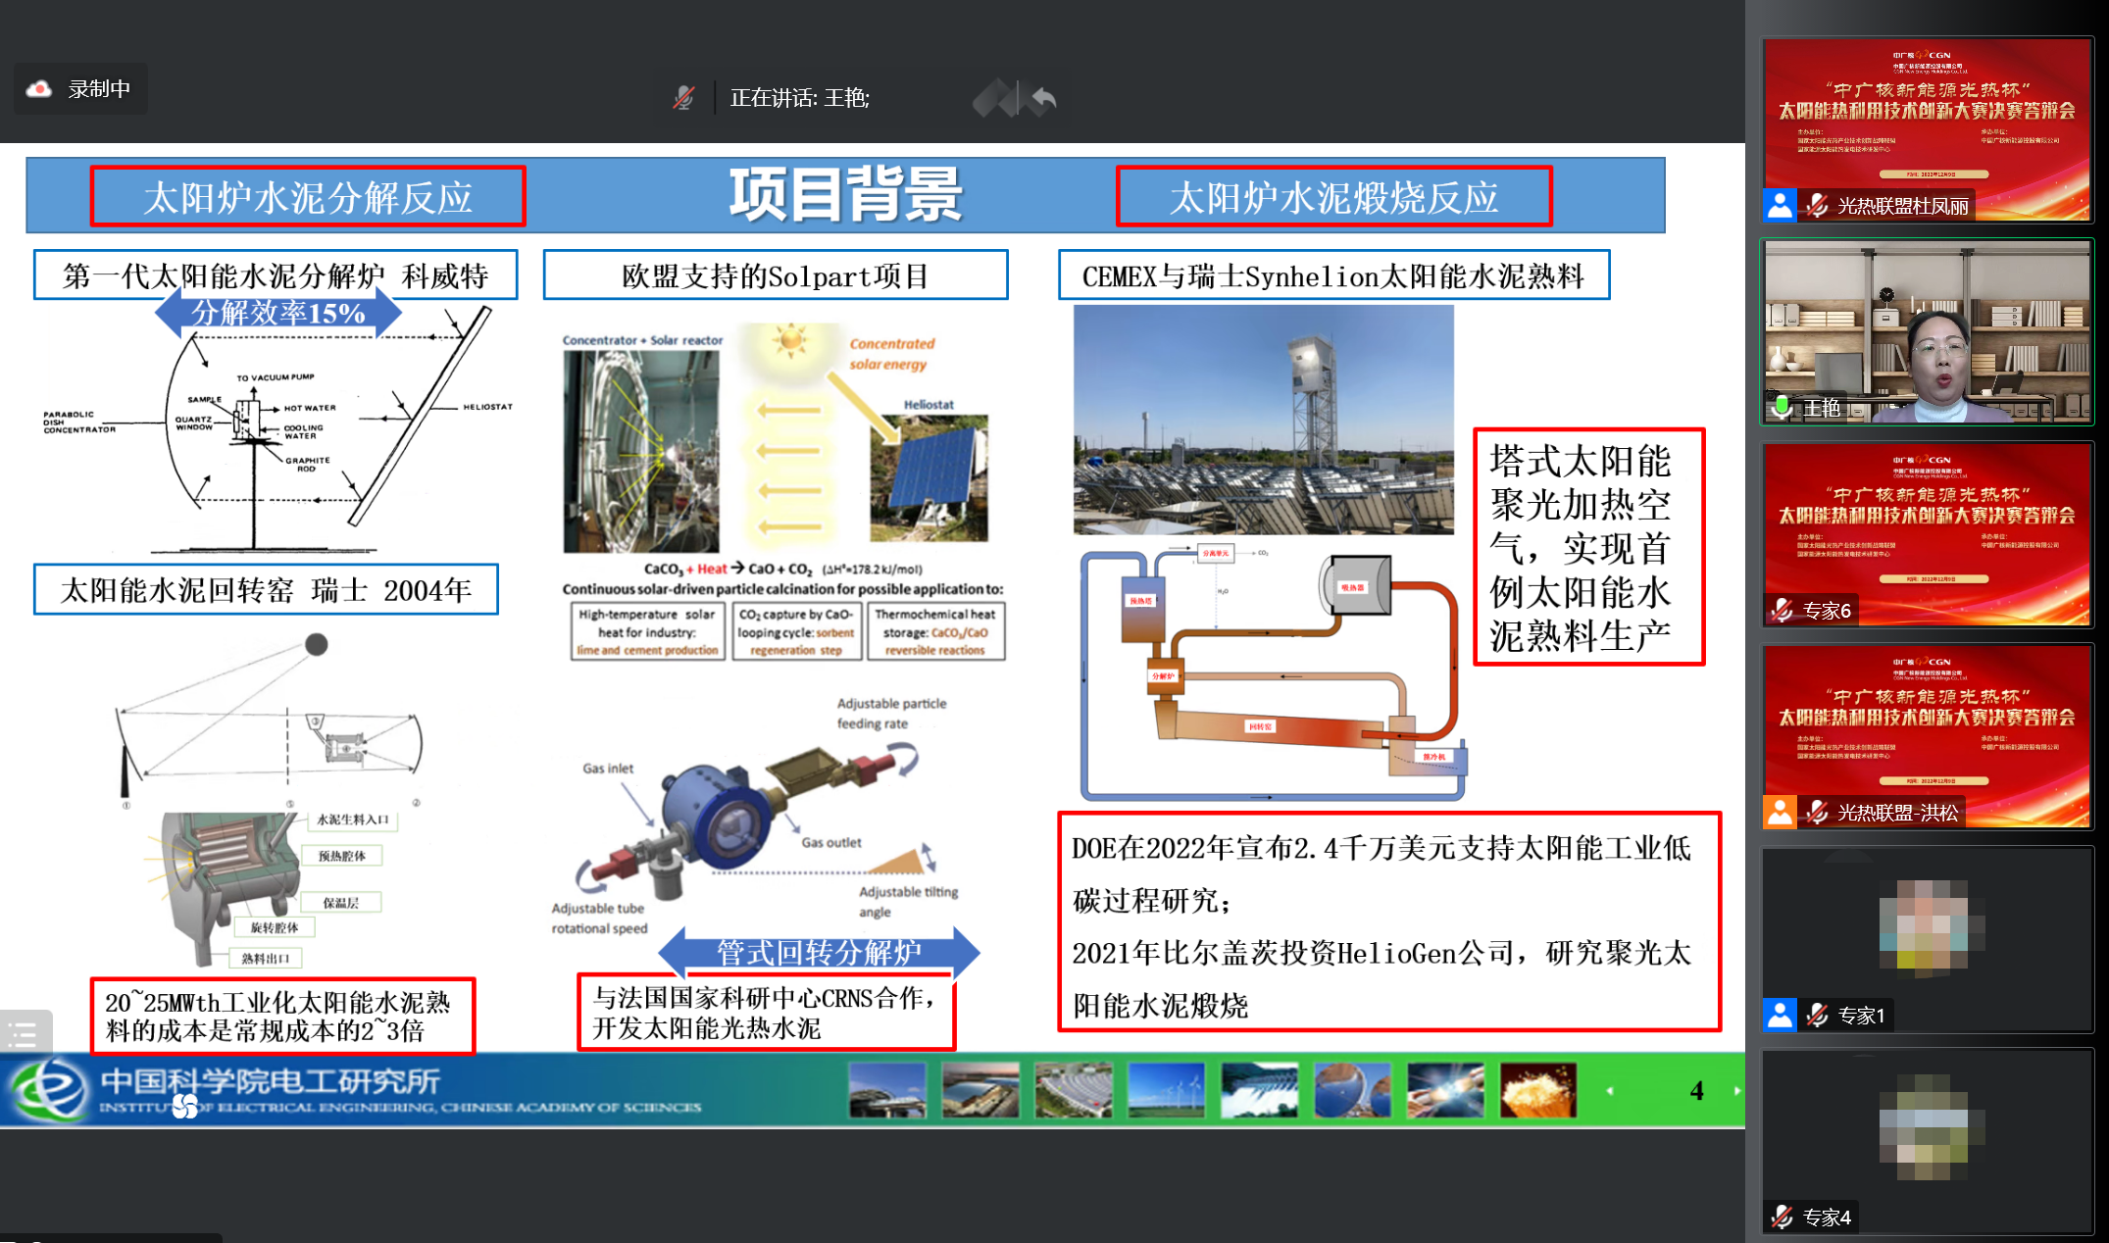Click the 专家4 name label
Viewport: 2109px width, 1243px height.
pos(1827,1217)
